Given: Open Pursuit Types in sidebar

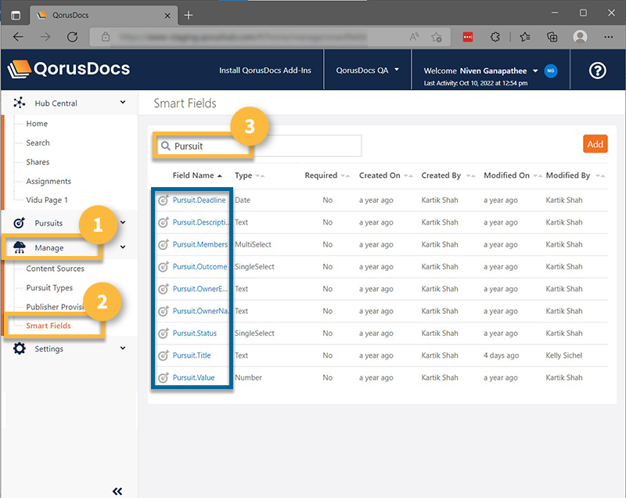Looking at the screenshot, I should (x=49, y=288).
